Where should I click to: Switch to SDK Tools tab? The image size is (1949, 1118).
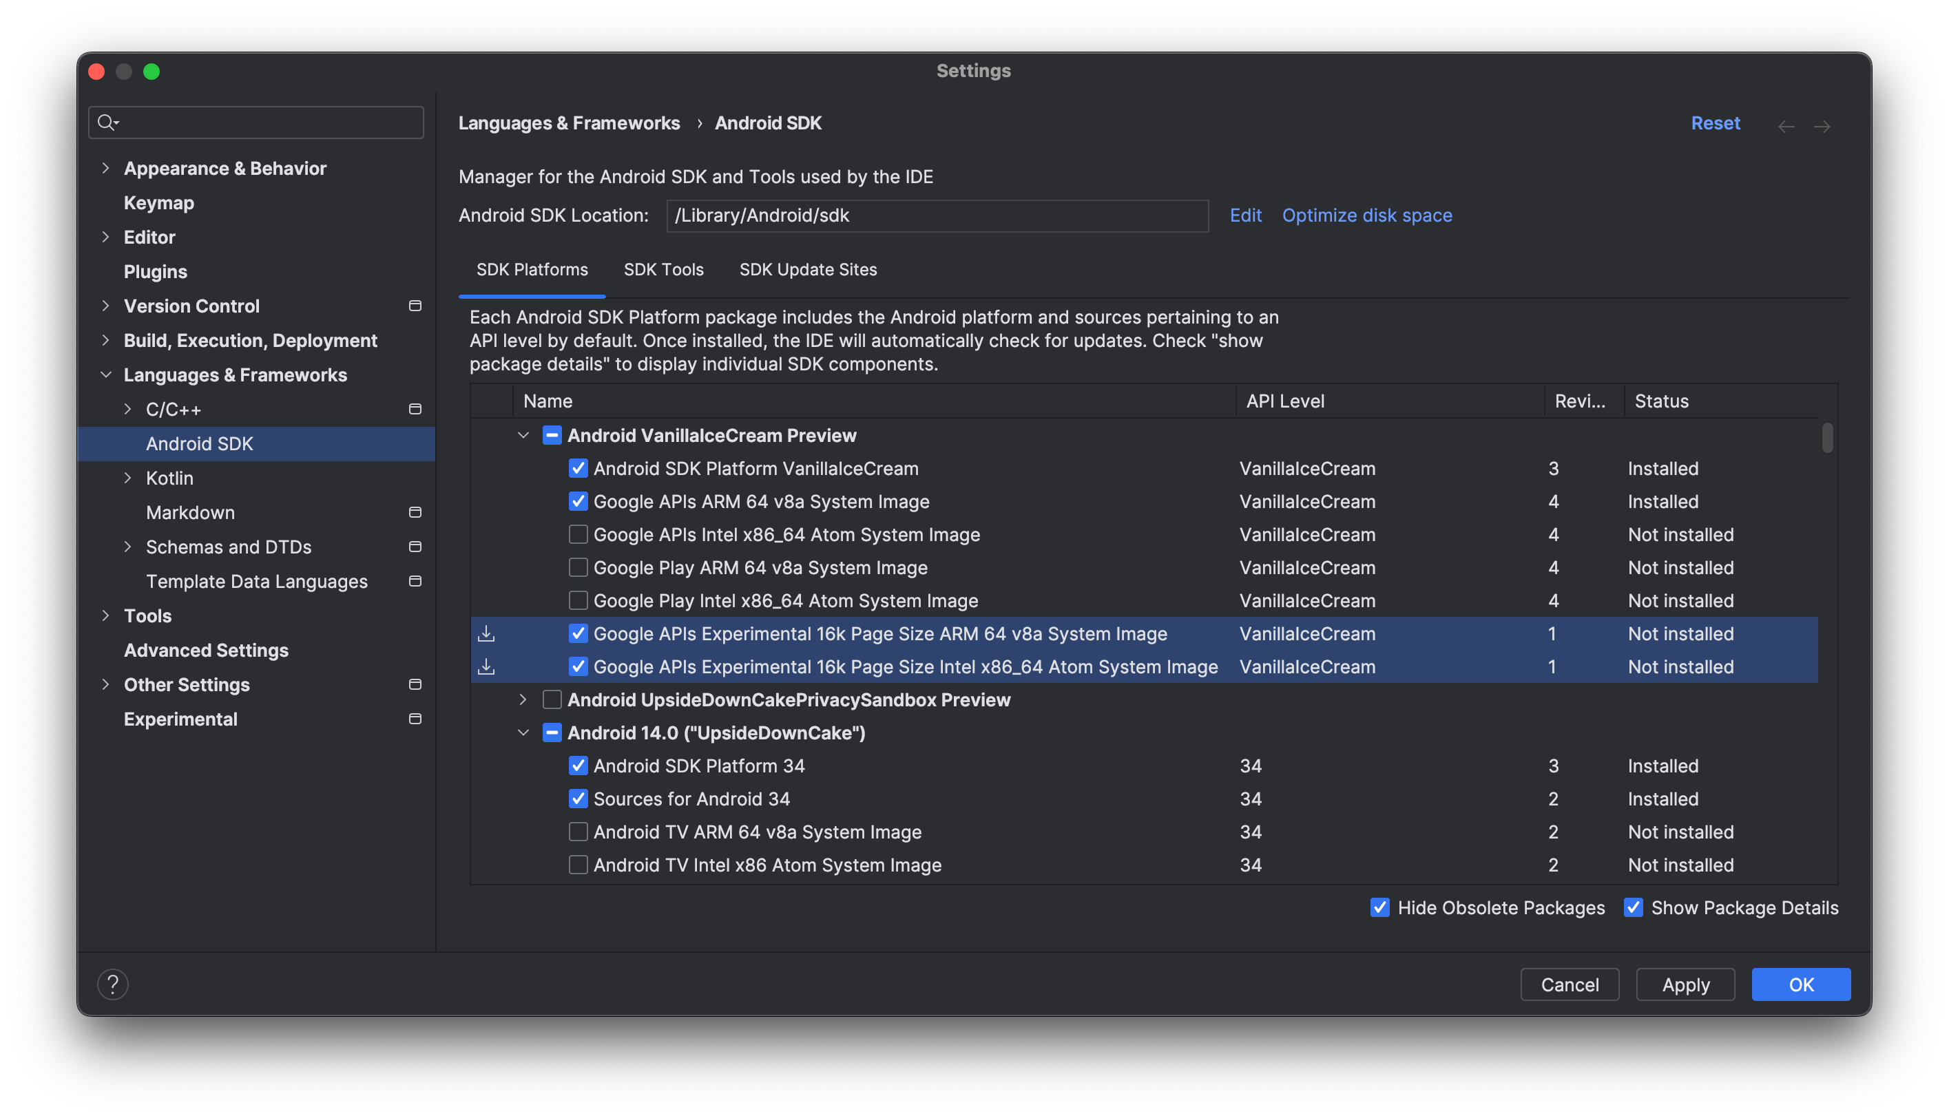coord(663,268)
